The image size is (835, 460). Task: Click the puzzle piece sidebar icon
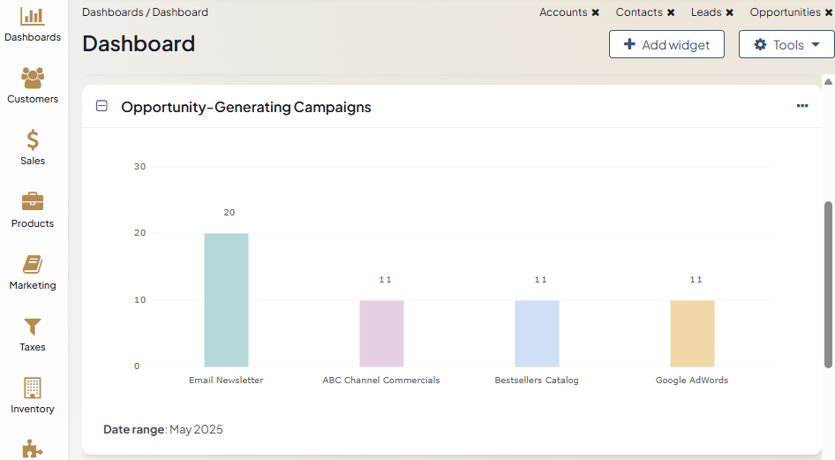click(33, 449)
